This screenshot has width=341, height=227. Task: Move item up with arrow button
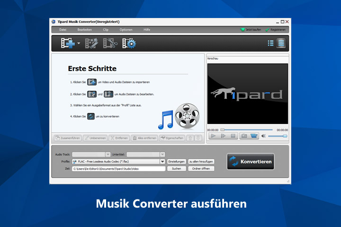click(x=190, y=138)
